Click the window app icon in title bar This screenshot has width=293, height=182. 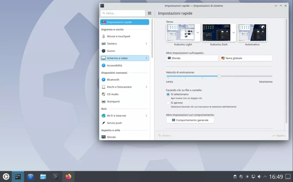tap(102, 6)
